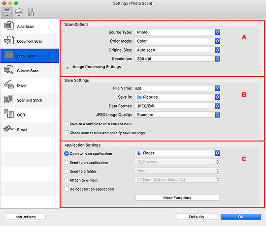This screenshot has height=226, width=266.
Task: Click the Driver scanner icon
Action: pos(9,85)
